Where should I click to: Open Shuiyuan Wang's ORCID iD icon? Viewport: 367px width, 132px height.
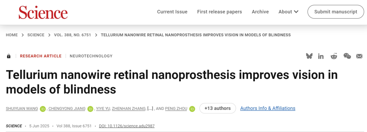[x=42, y=109]
